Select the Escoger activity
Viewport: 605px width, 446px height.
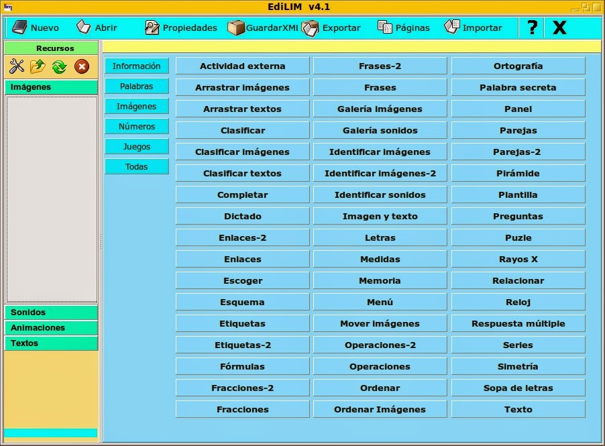point(242,280)
